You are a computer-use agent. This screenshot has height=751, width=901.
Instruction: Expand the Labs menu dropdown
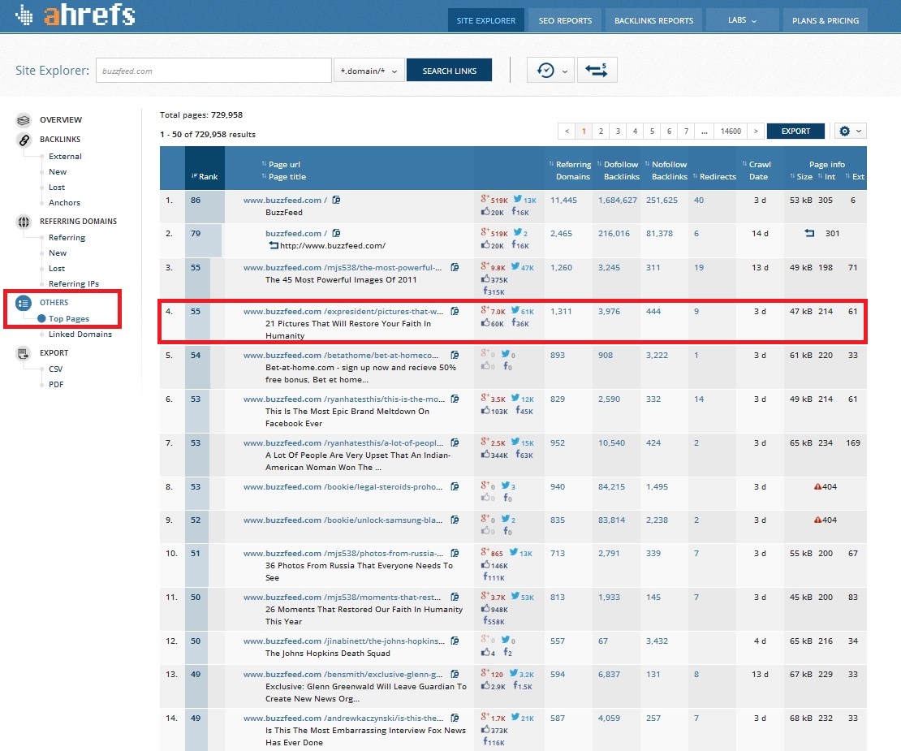pos(742,20)
